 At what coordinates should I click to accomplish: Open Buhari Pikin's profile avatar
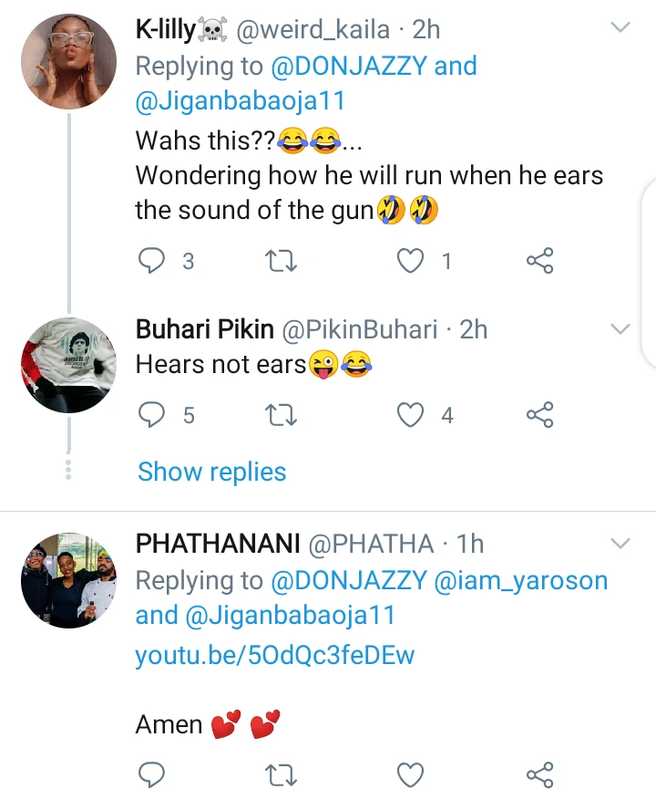point(68,364)
